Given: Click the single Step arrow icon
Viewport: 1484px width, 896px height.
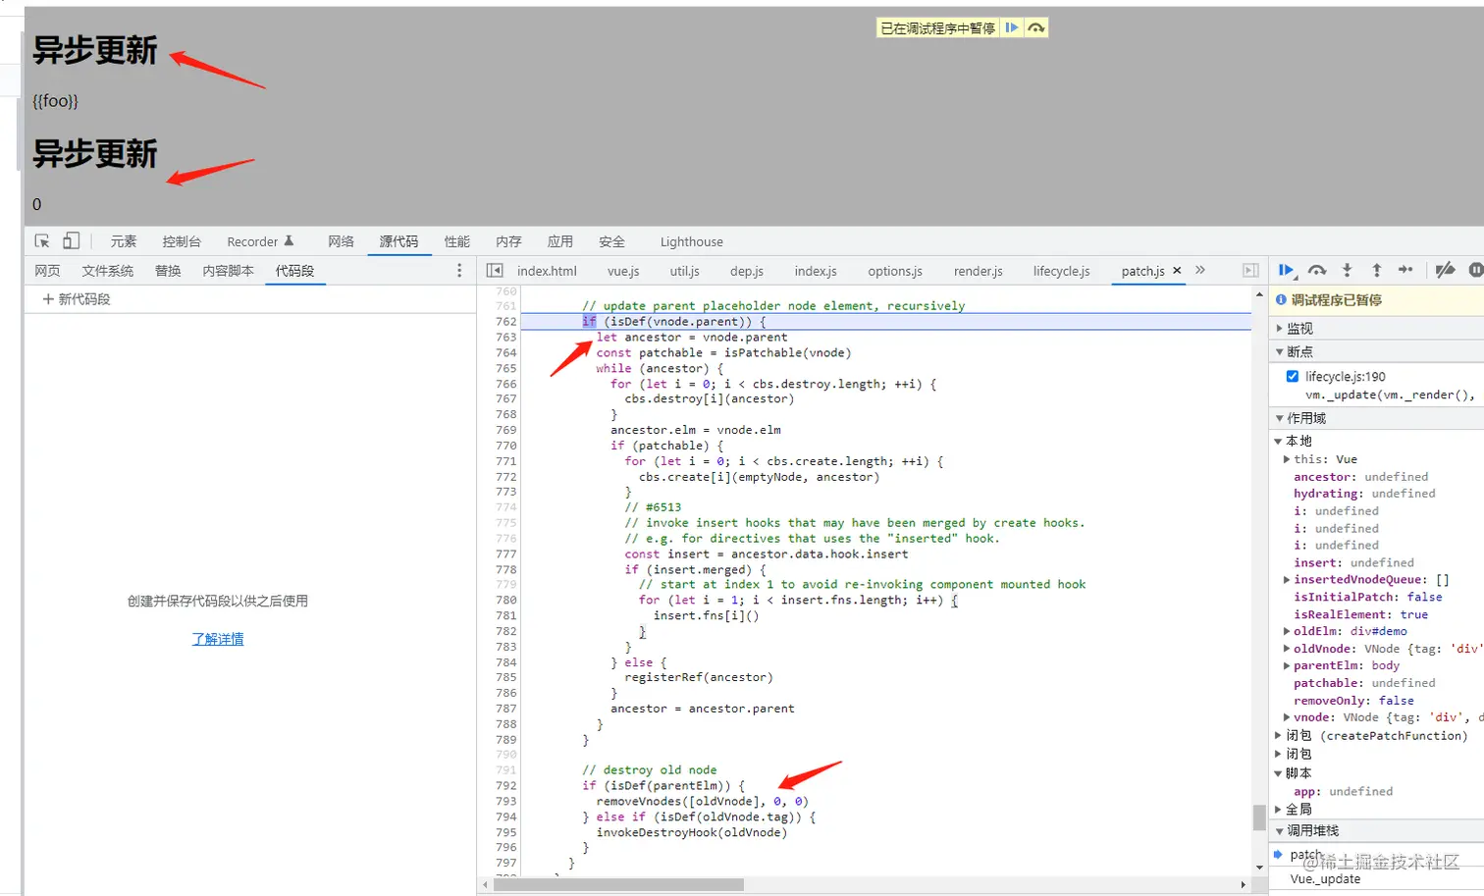Looking at the screenshot, I should point(1405,270).
